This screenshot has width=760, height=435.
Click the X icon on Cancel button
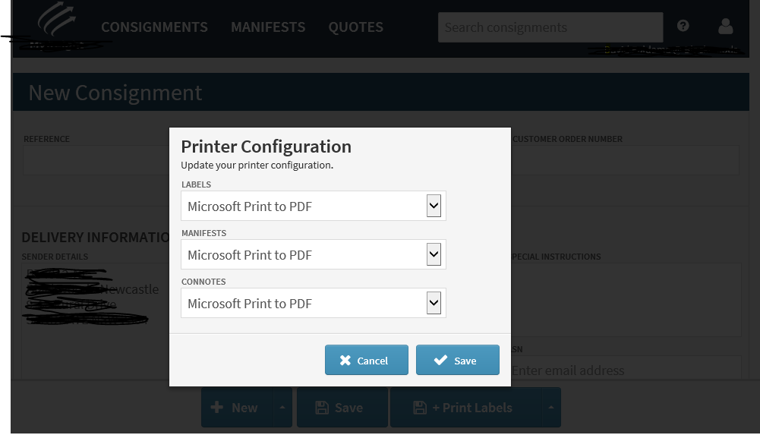point(345,361)
